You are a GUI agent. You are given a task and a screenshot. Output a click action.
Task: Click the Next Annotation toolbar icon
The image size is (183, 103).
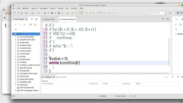(x=87, y=13)
